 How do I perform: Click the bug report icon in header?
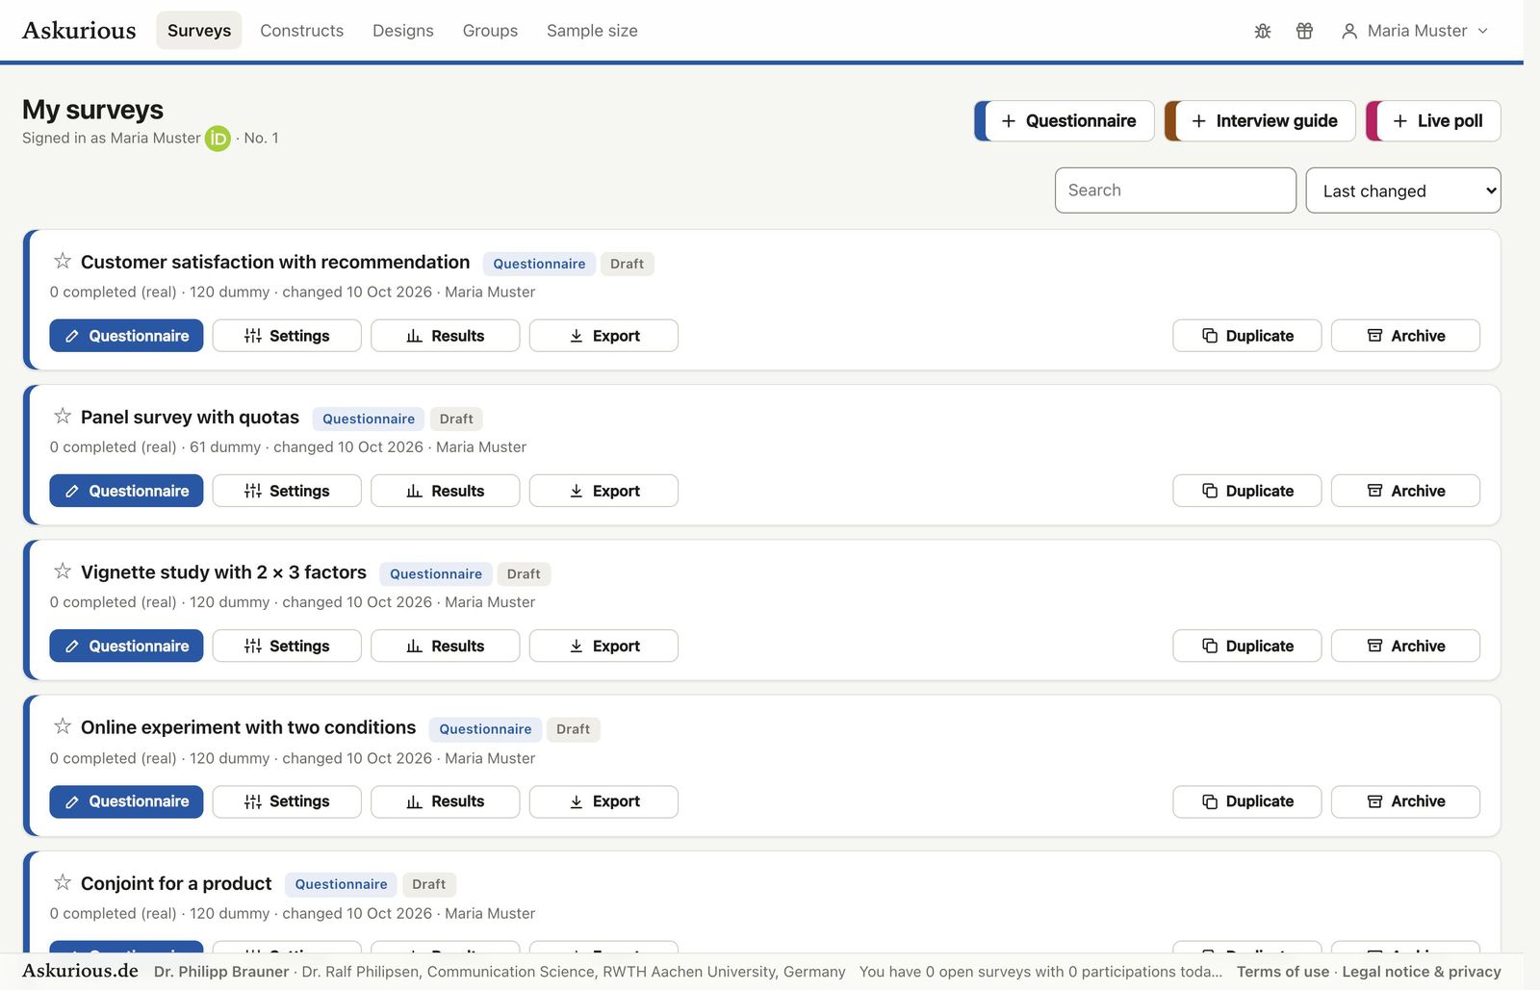(1263, 31)
